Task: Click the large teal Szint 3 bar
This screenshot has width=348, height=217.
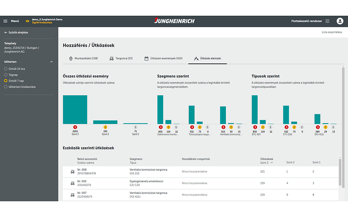Action: (x=75, y=109)
